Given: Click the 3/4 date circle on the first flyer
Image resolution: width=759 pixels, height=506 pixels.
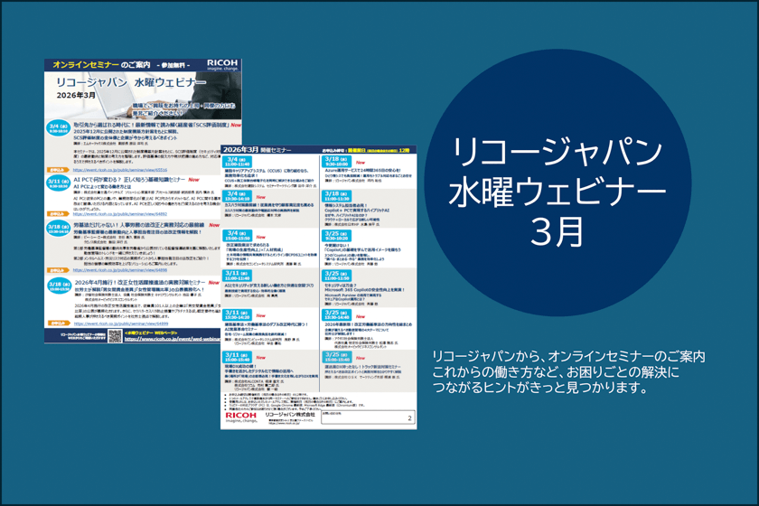Looking at the screenshot, I should tap(58, 127).
